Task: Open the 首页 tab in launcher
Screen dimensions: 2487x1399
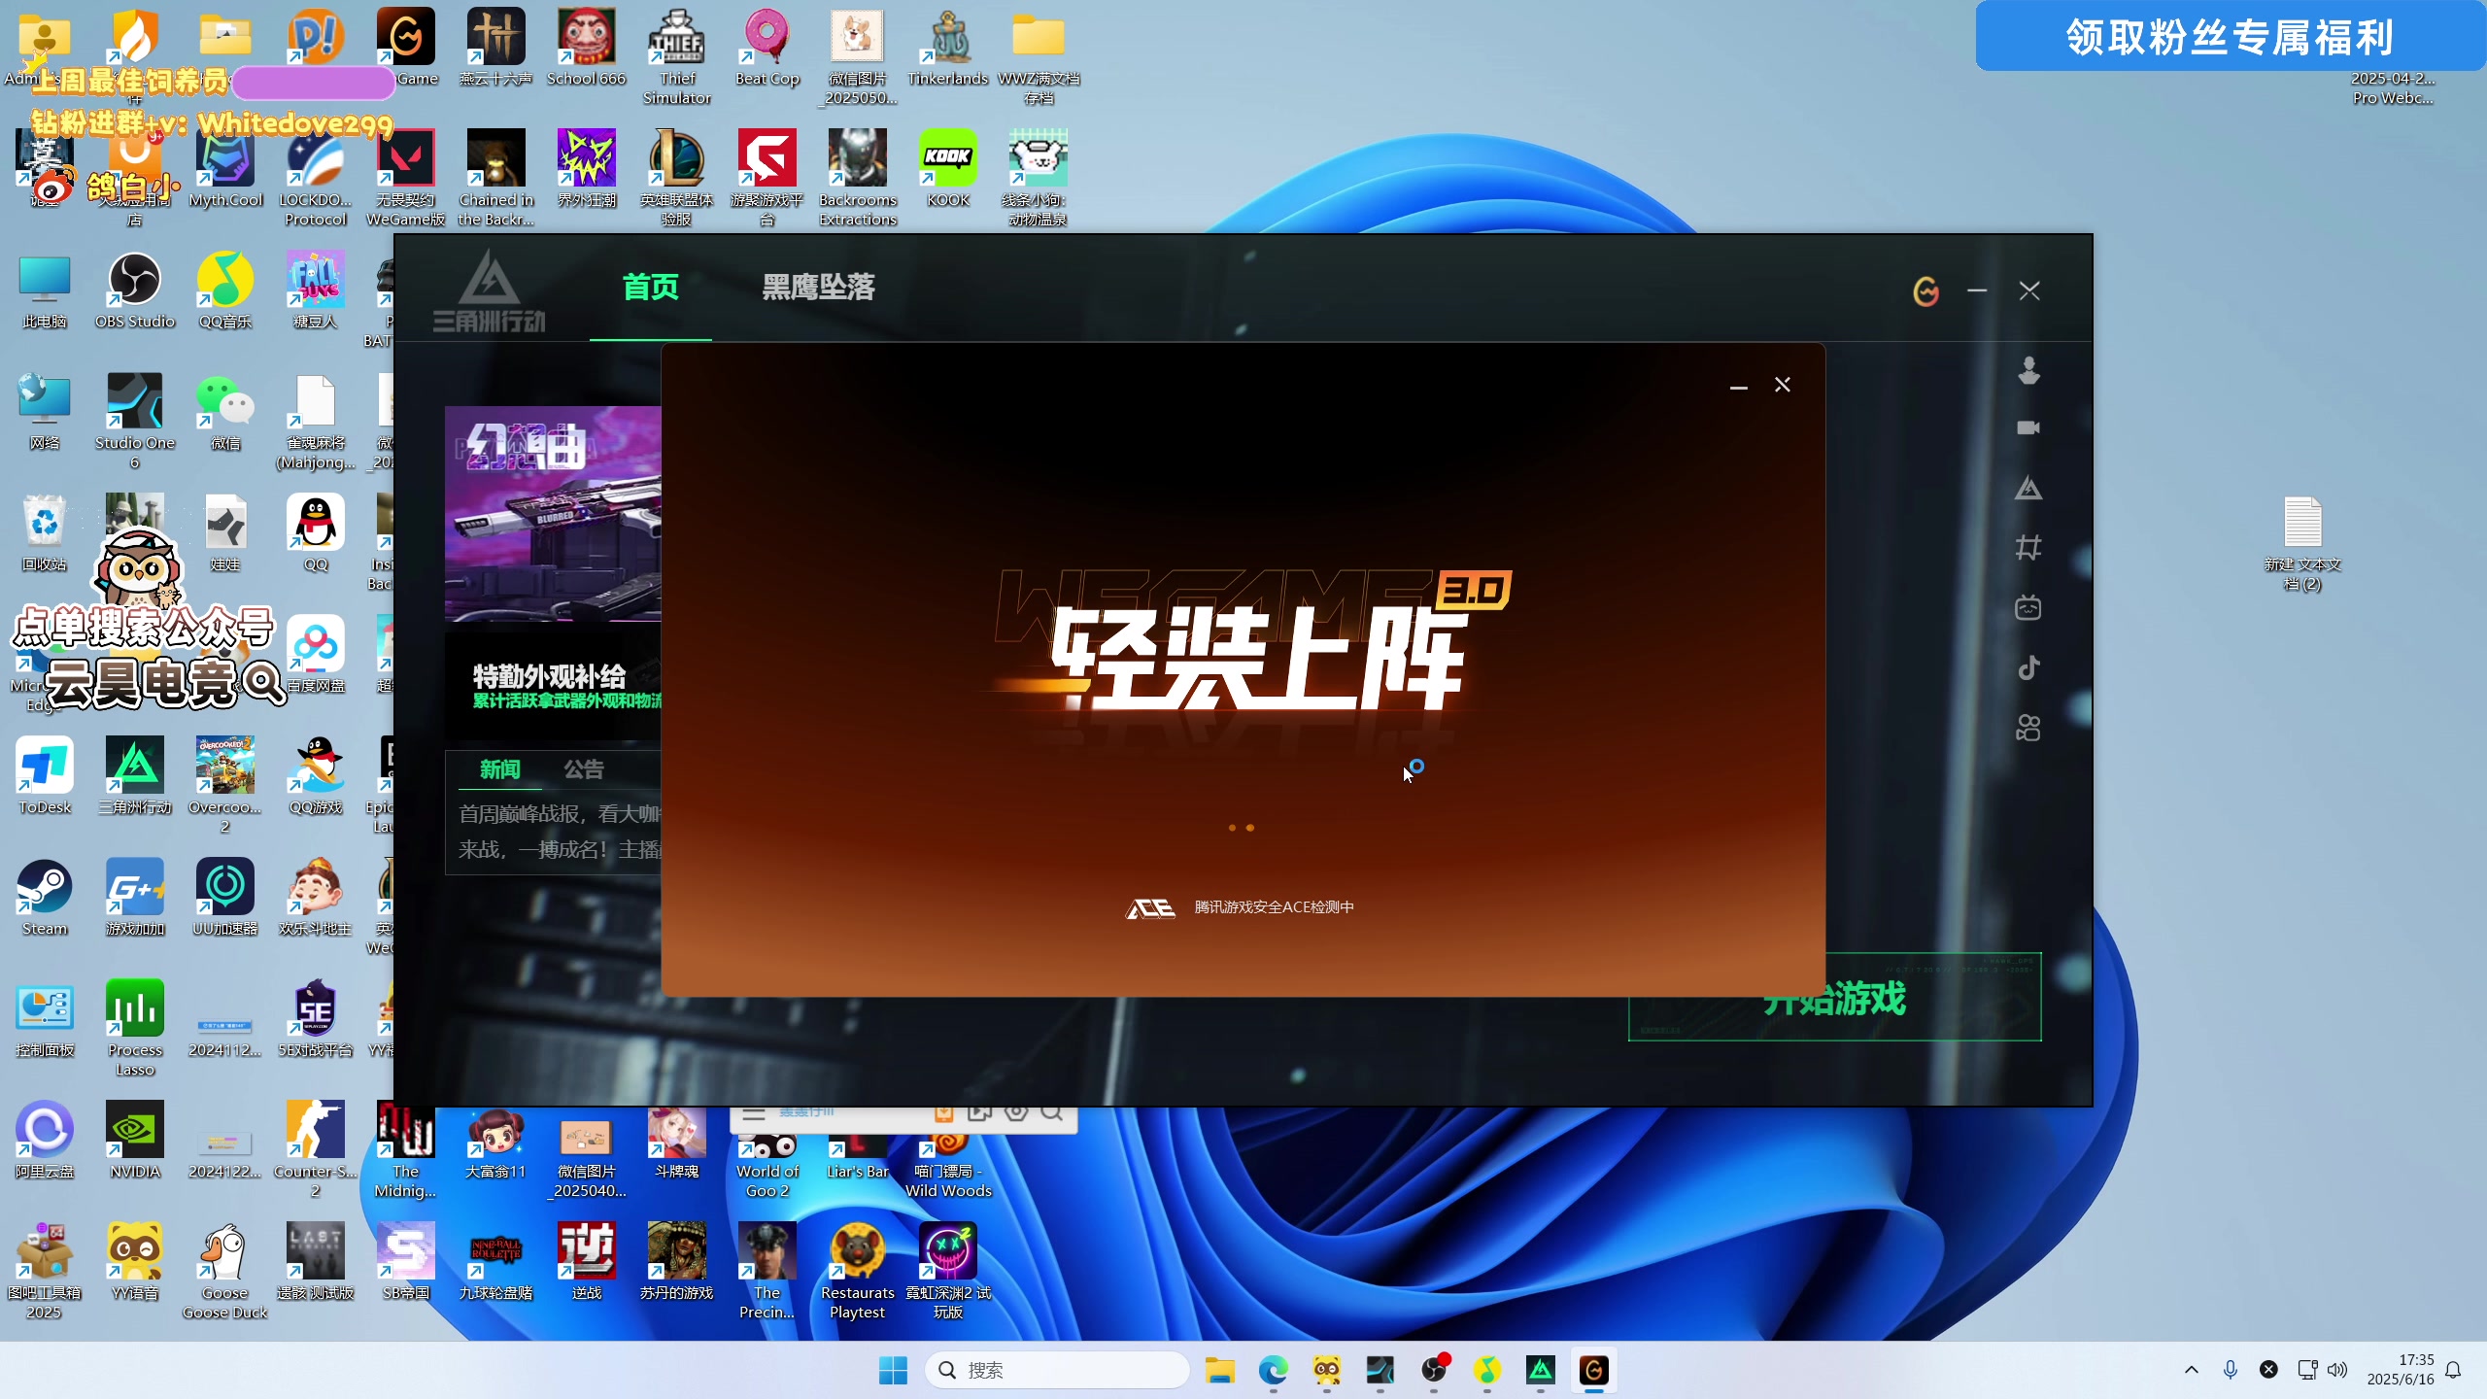Action: tap(650, 288)
